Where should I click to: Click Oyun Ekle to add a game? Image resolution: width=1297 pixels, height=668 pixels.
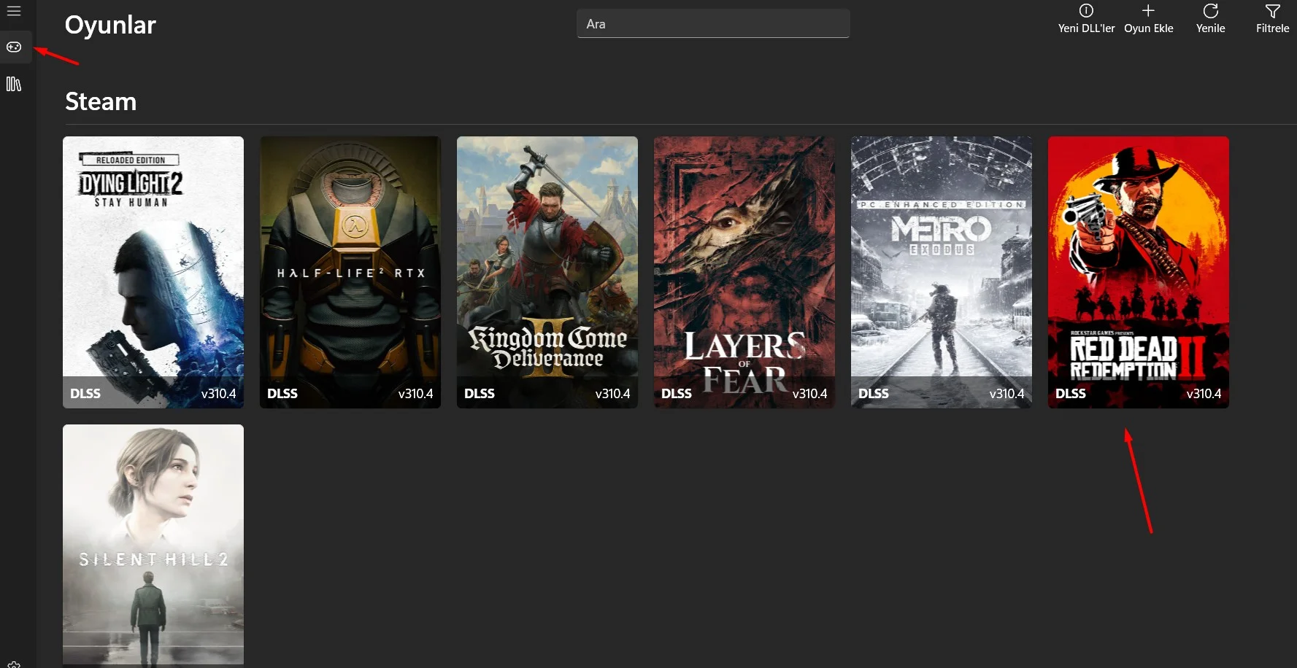click(1148, 19)
